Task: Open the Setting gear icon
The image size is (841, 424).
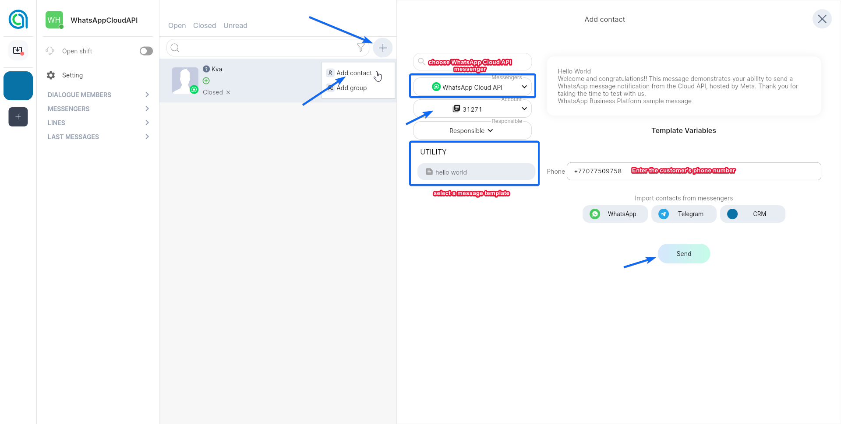Action: [x=51, y=75]
